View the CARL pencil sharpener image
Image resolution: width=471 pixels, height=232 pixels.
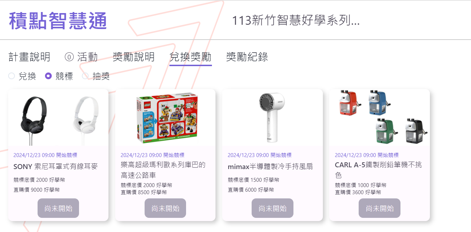coord(380,117)
